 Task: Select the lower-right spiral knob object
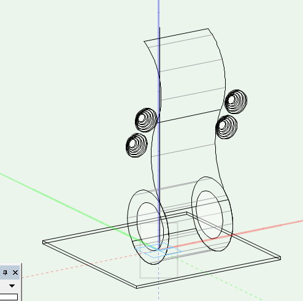coord(226,127)
